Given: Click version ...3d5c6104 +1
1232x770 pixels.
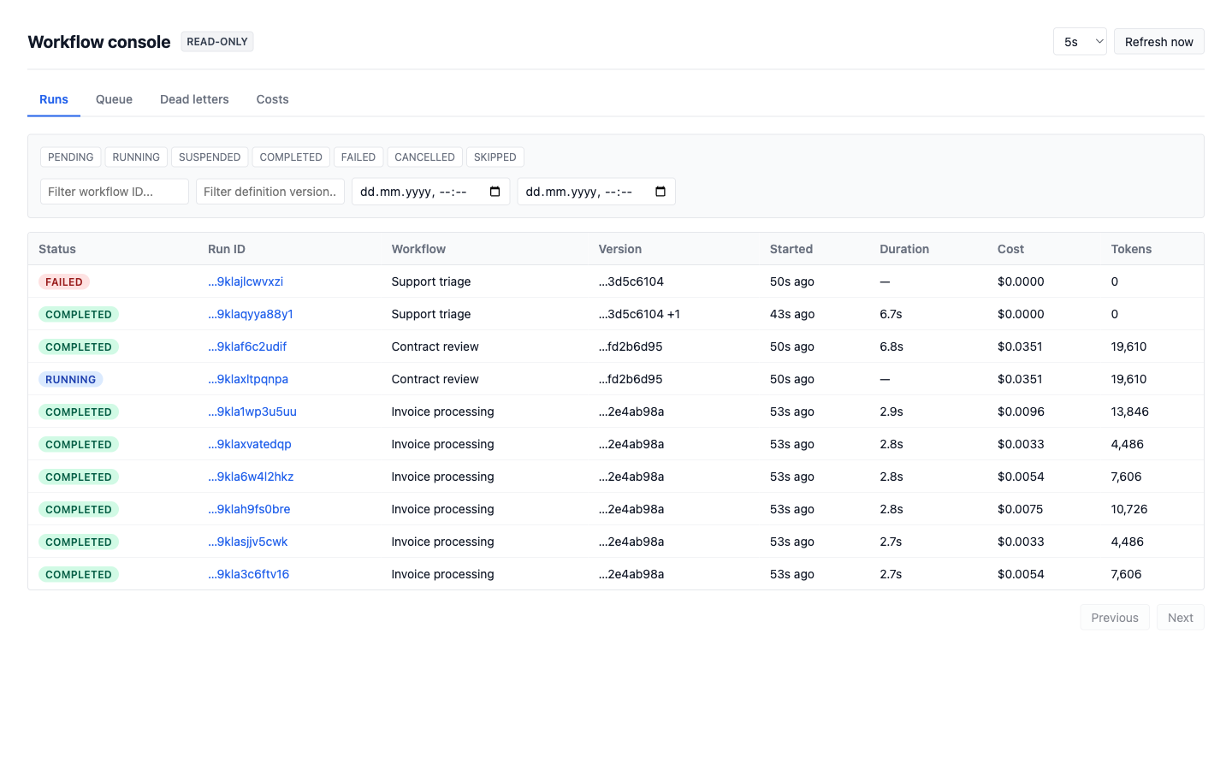Looking at the screenshot, I should tap(639, 314).
